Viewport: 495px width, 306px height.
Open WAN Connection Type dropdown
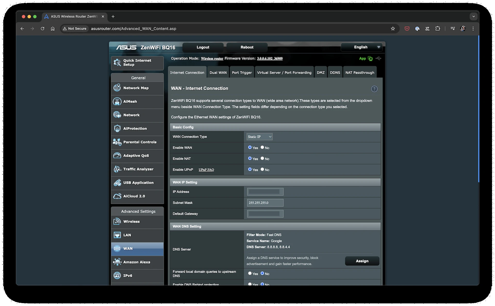pyautogui.click(x=259, y=137)
